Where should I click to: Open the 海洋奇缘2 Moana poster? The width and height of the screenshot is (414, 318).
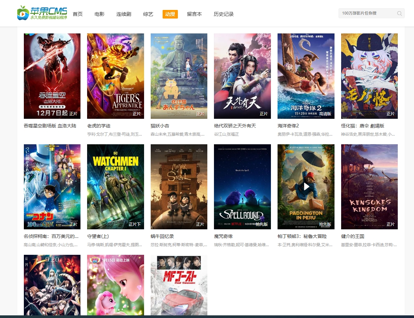(x=306, y=76)
